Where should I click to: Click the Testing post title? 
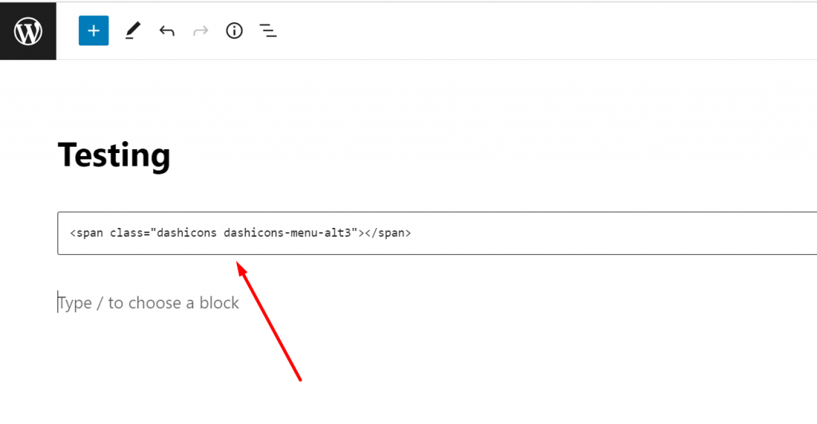coord(114,155)
